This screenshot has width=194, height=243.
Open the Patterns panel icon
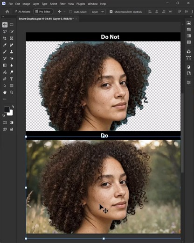189,42
